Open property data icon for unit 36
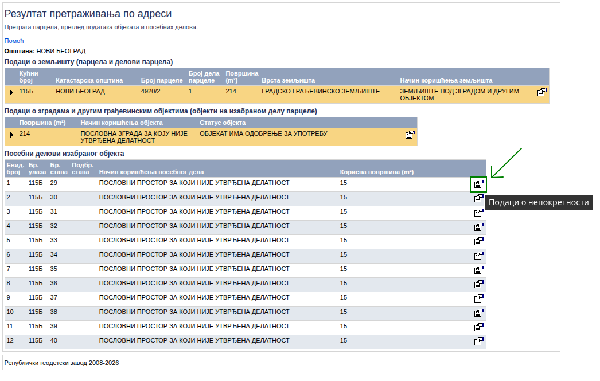600x381 pixels. (x=478, y=284)
